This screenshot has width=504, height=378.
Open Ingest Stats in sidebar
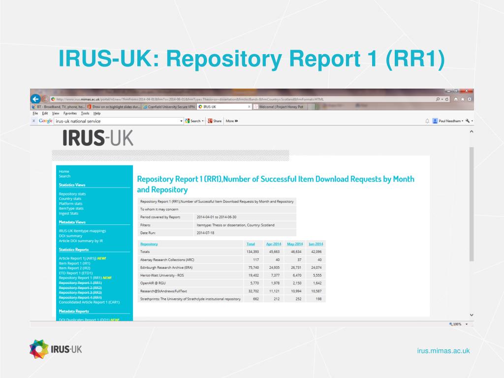coord(68,213)
